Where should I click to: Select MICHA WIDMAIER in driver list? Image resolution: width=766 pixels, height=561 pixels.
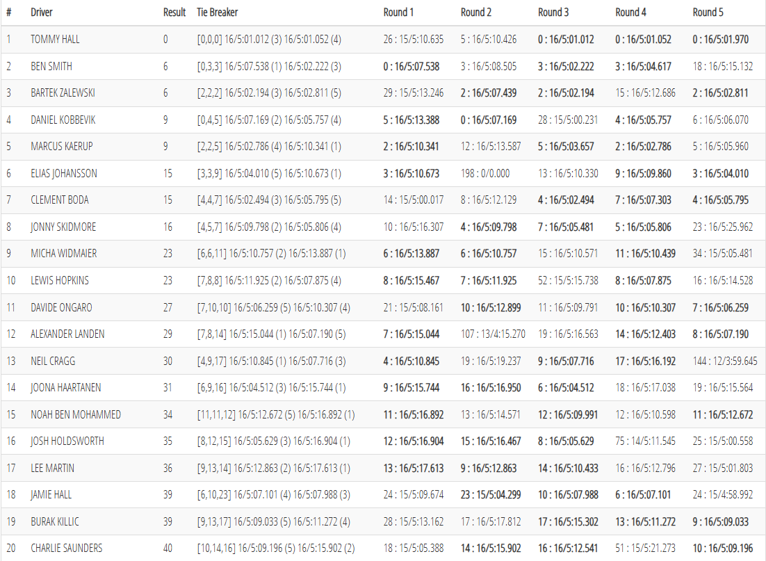coord(64,254)
